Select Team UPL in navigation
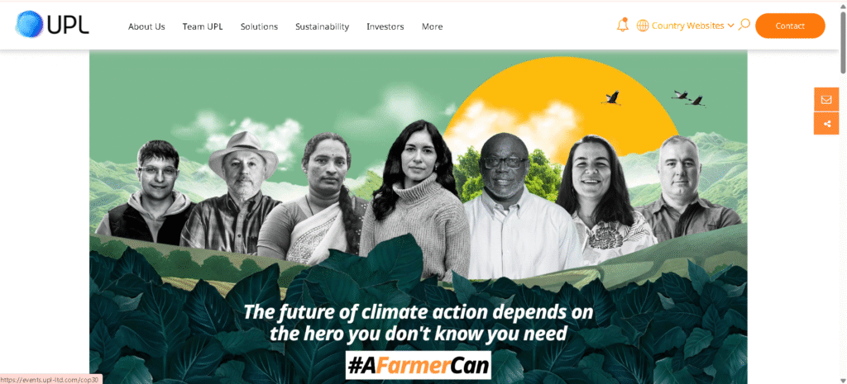 coord(203,26)
